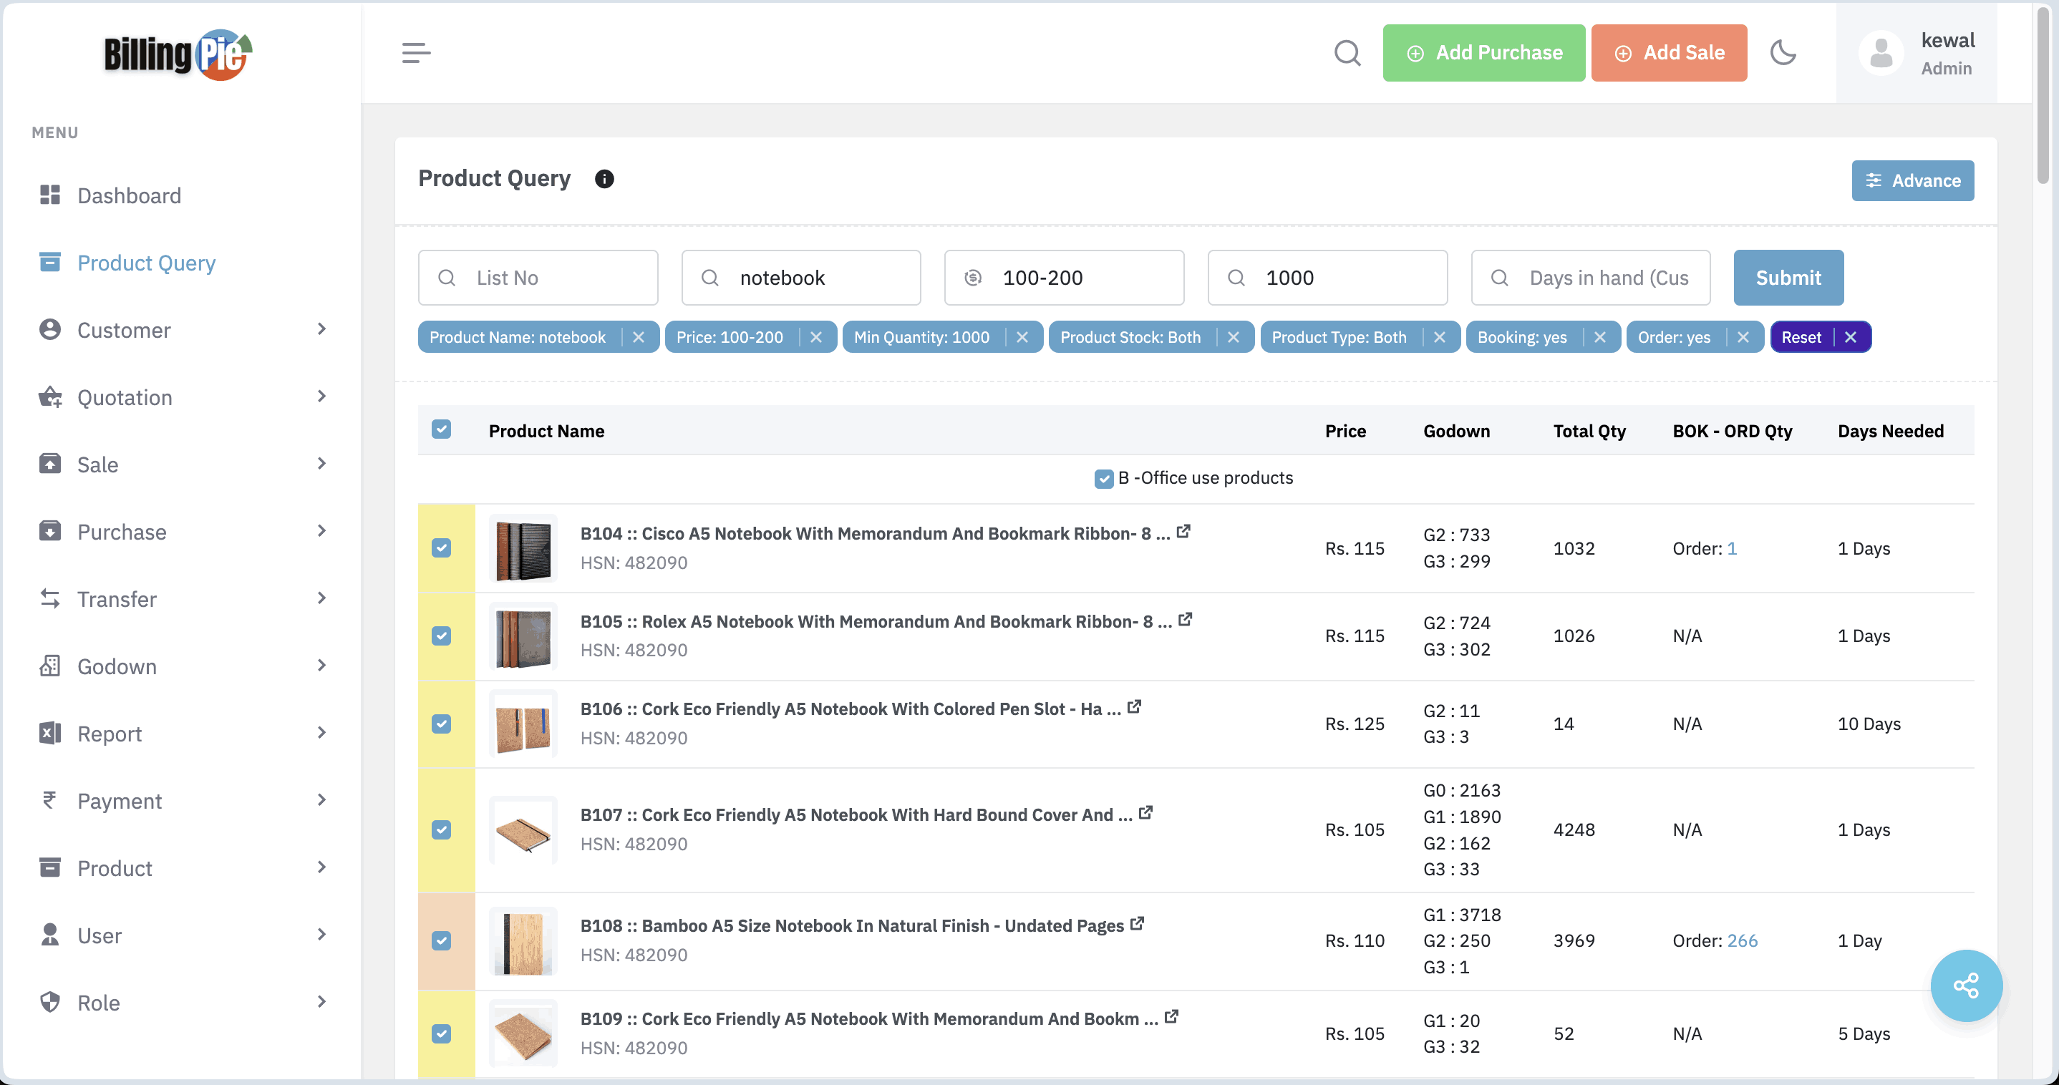The width and height of the screenshot is (2059, 1085).
Task: Expand the Sale menu chevron
Action: pyautogui.click(x=321, y=463)
